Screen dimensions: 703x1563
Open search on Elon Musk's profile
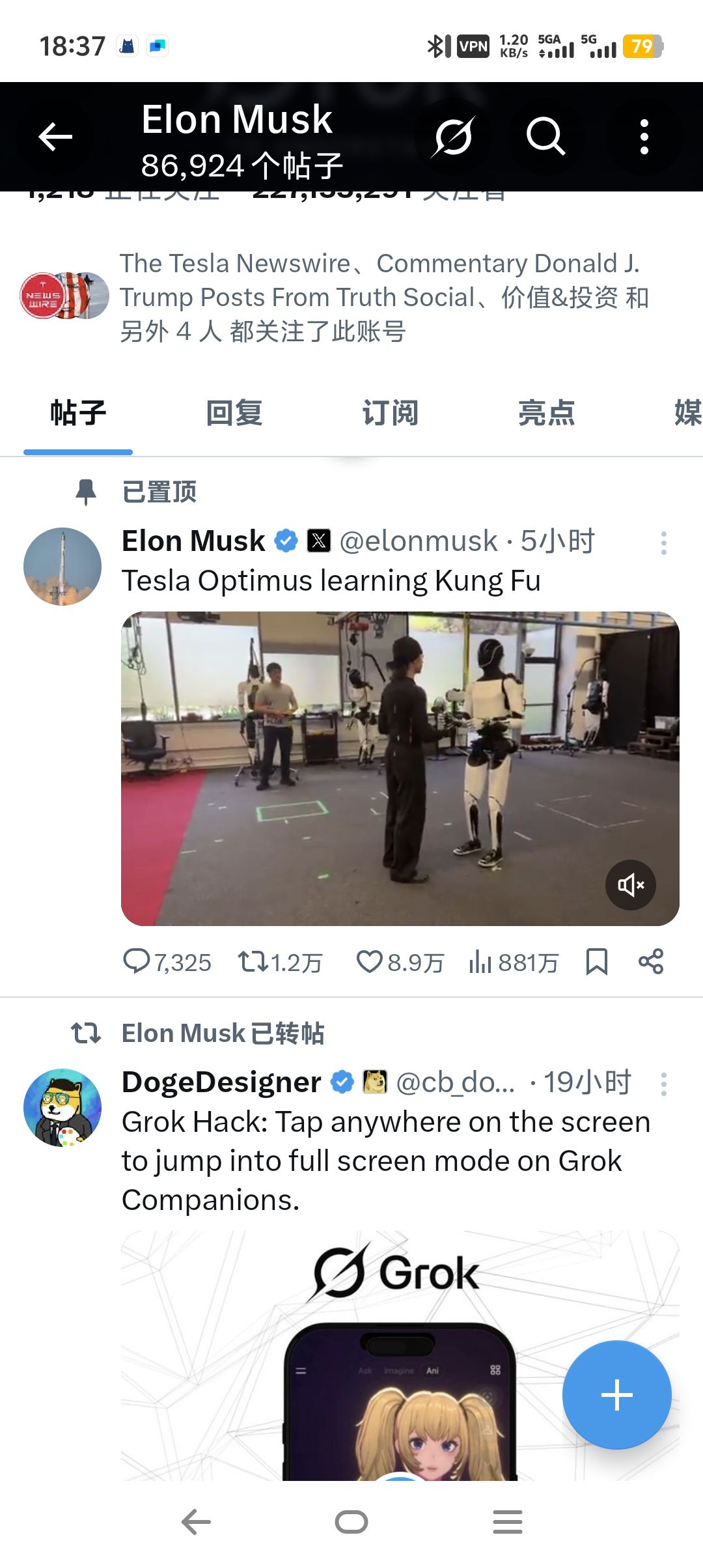547,137
